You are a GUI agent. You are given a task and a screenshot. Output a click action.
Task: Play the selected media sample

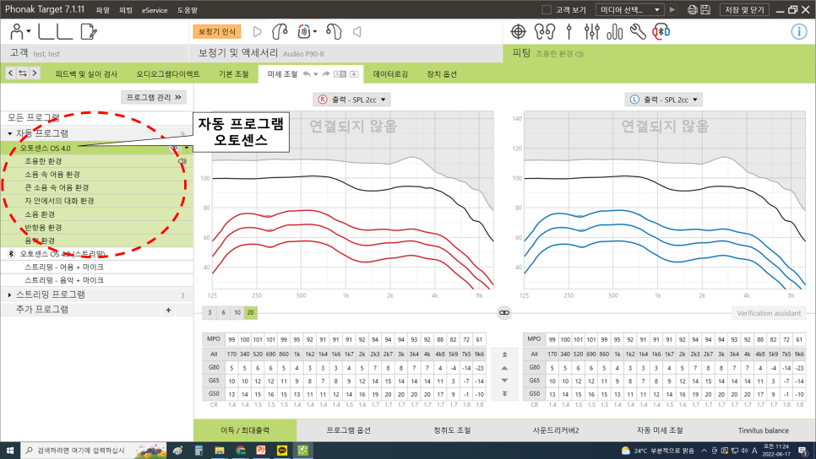pos(672,9)
